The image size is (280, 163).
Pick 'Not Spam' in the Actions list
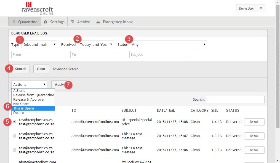21,104
